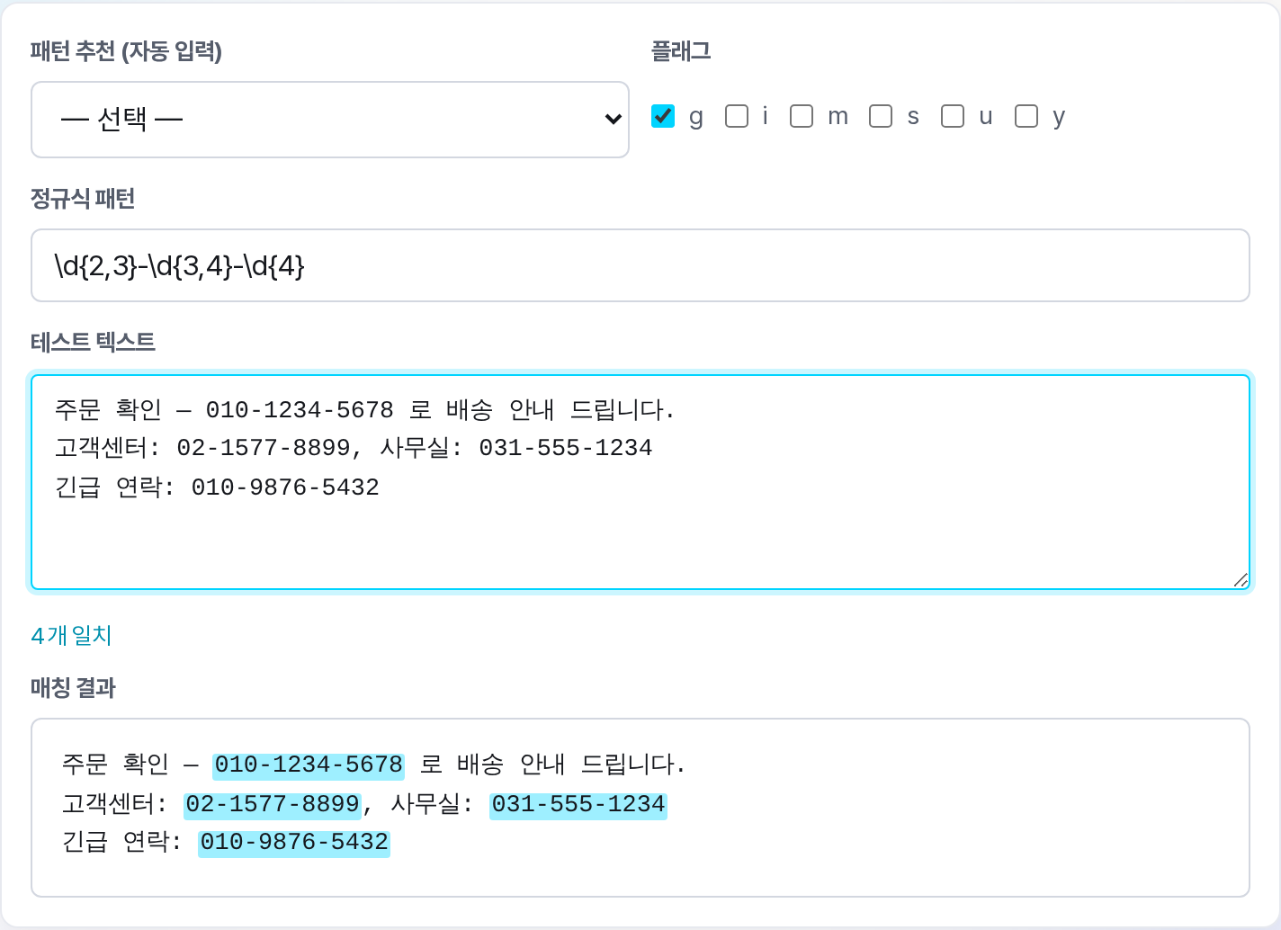This screenshot has width=1281, height=930.
Task: Enable the m flag checkbox
Action: [x=802, y=116]
